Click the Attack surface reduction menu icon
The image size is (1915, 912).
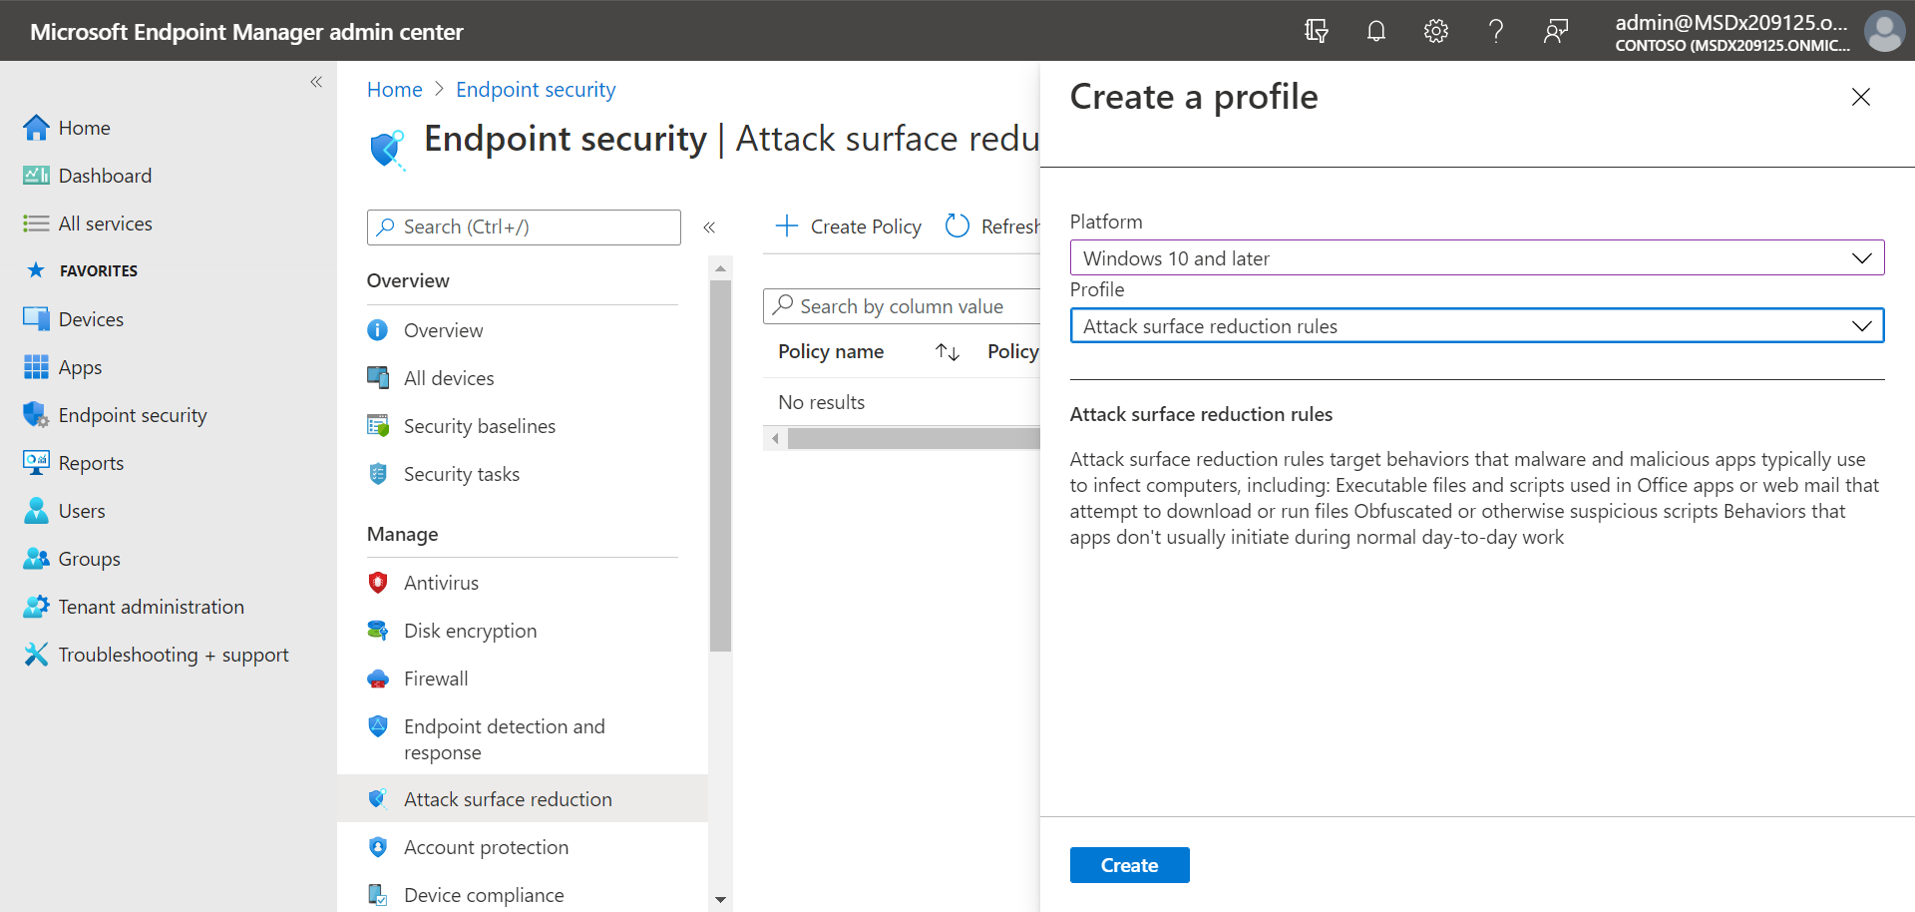tap(378, 799)
